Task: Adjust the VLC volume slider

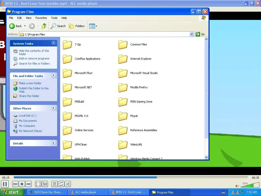Action: pos(250,185)
